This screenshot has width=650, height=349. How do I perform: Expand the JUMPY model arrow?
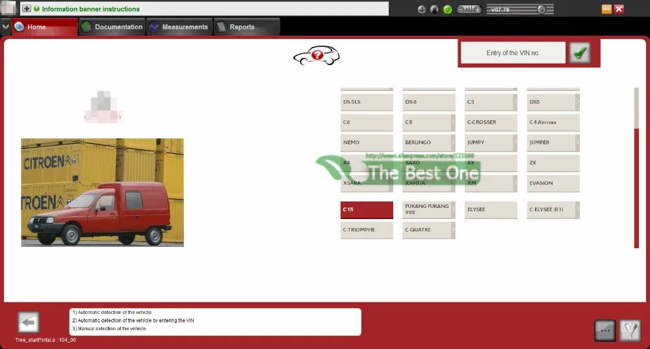pos(515,142)
